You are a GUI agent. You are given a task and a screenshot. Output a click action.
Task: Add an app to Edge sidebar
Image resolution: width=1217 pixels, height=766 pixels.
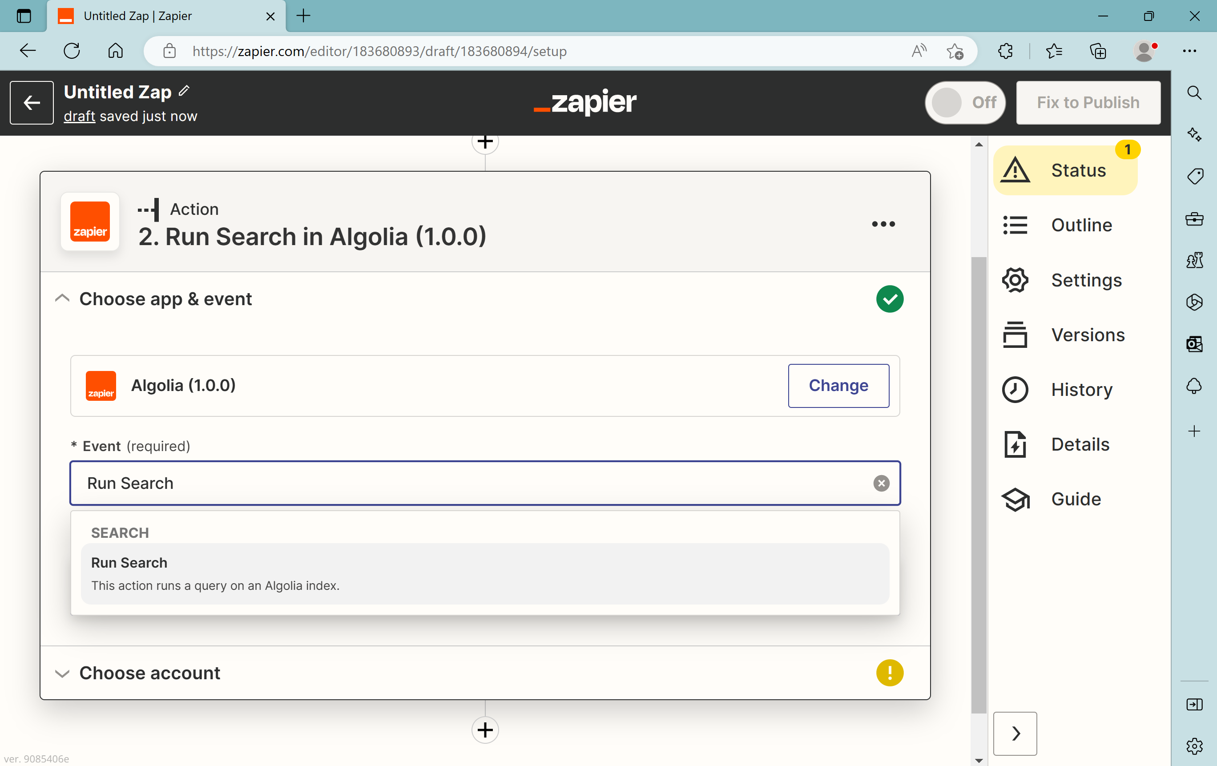coord(1194,431)
